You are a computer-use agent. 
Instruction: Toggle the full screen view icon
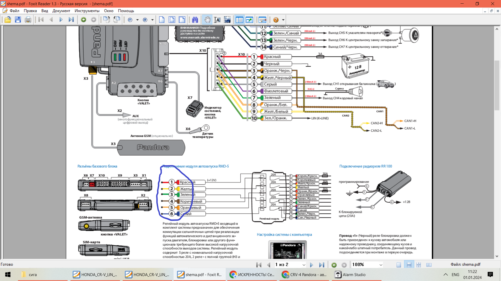(249, 20)
